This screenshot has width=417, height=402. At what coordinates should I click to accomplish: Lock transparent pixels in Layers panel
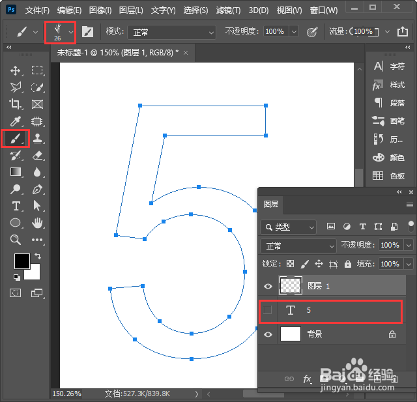pos(290,264)
